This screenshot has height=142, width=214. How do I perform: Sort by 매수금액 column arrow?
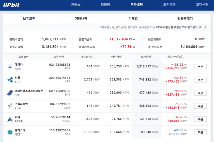coord(123,57)
